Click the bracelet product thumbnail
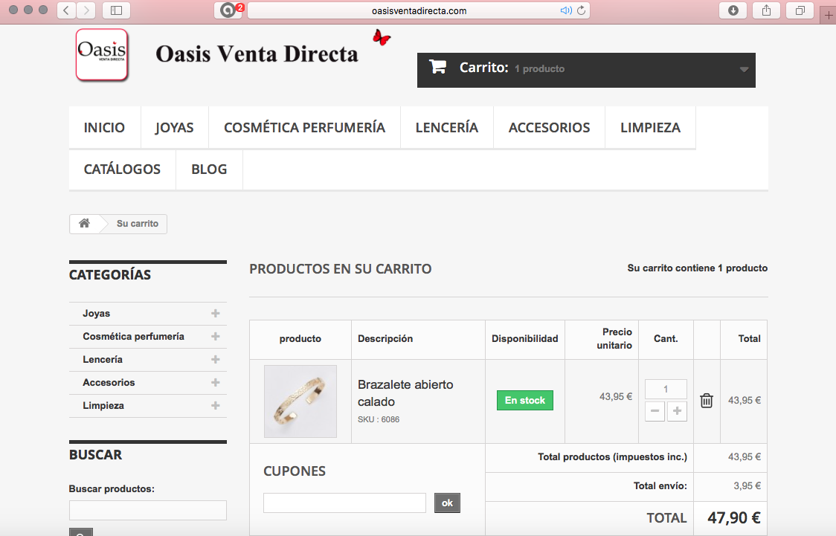This screenshot has height=536, width=836. (x=300, y=401)
